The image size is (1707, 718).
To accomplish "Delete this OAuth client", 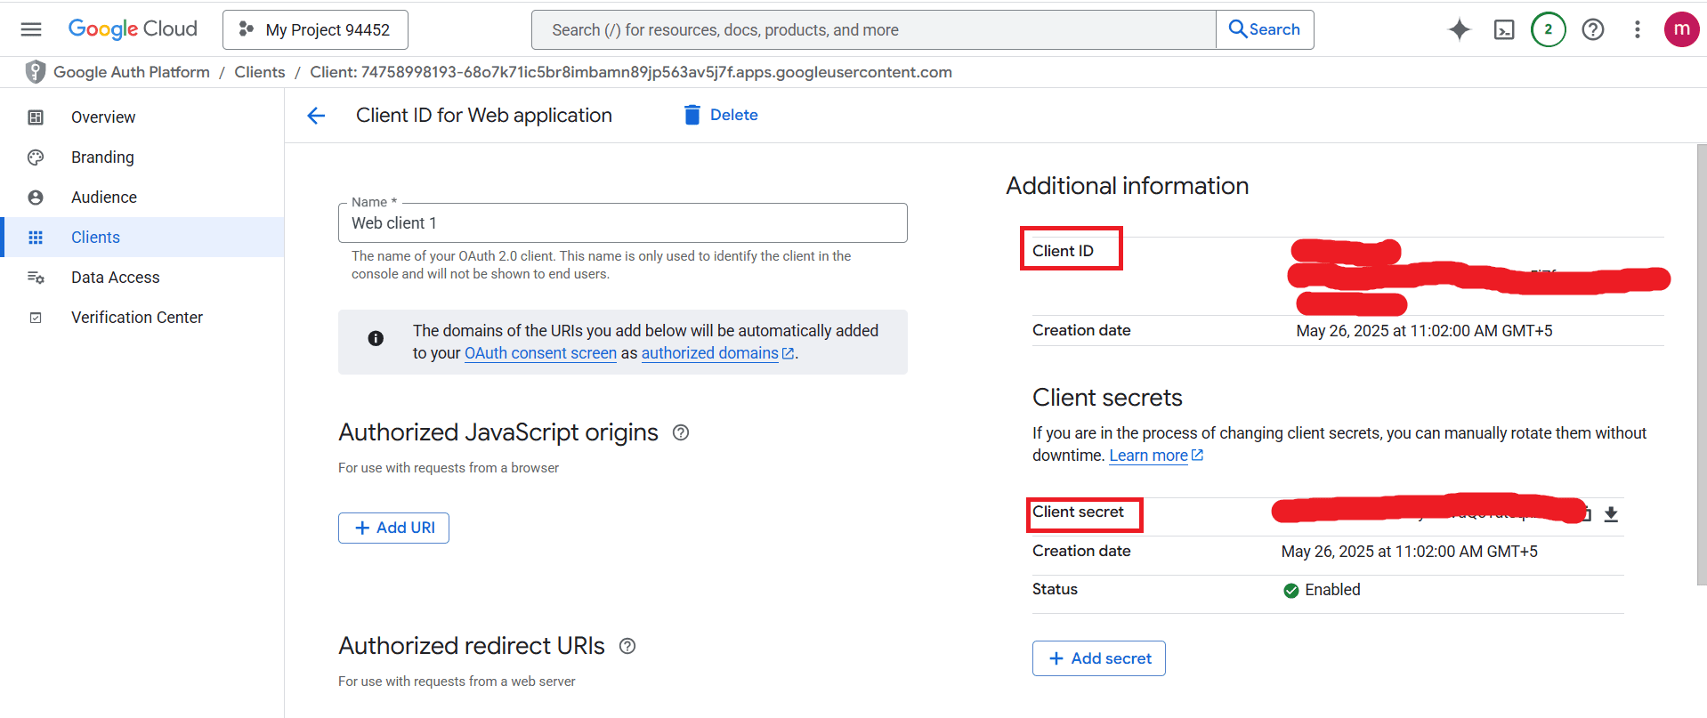I will click(721, 115).
